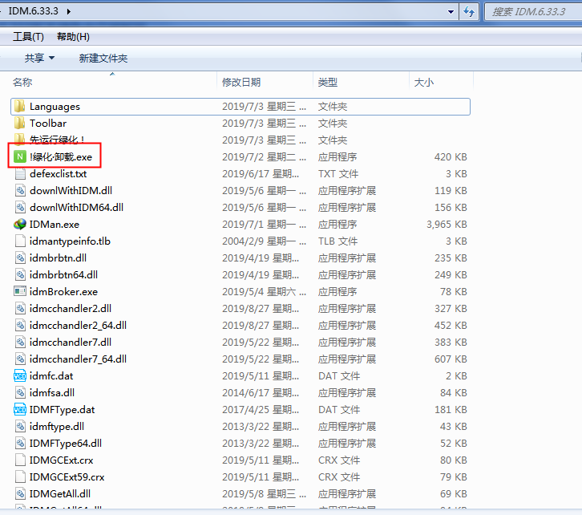This screenshot has height=515, width=582.
Task: Select the Languages folder icon
Action: [20, 107]
